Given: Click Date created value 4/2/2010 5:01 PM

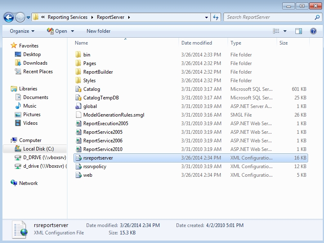Looking at the screenshot, I should [225, 225].
